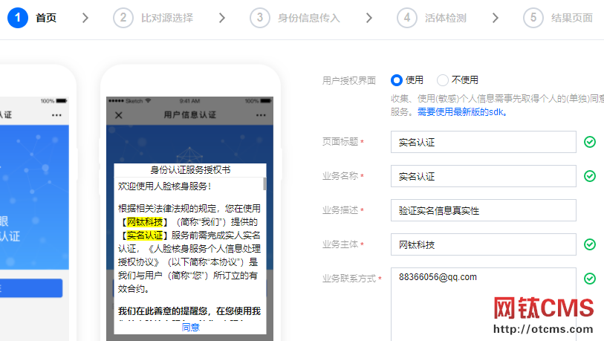This screenshot has height=341, width=604.
Task: Close the 用户信息认证 phone preview with X
Action: click(119, 115)
